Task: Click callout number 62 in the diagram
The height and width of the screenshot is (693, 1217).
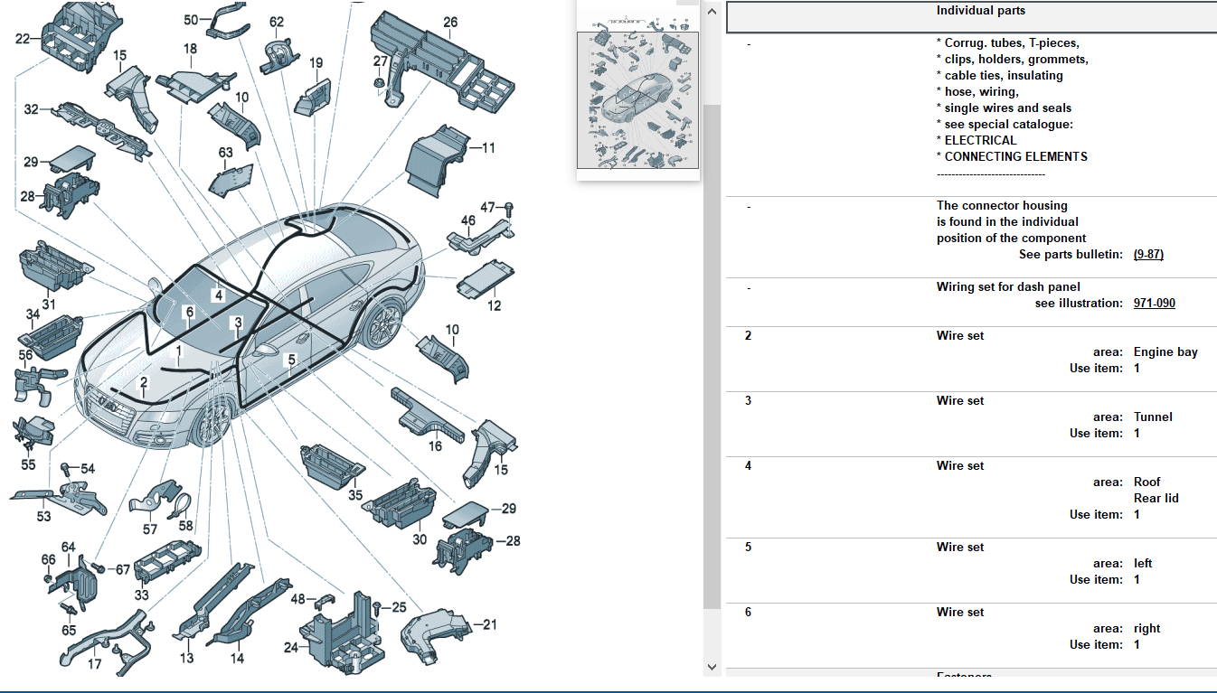Action: pyautogui.click(x=277, y=22)
